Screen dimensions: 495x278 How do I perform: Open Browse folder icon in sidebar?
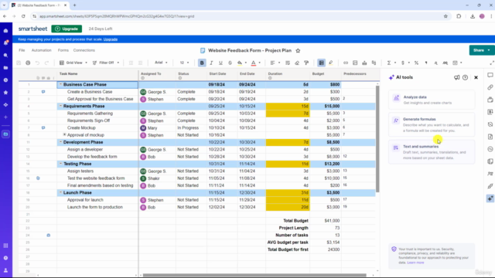coord(5,67)
